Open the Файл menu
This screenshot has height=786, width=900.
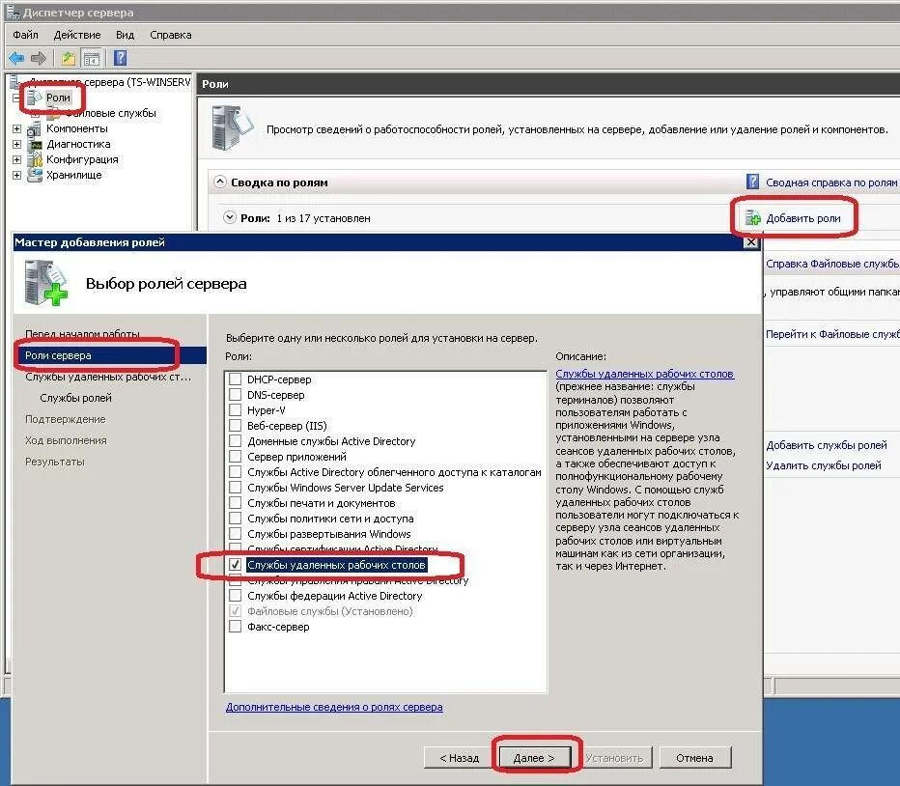coord(25,35)
